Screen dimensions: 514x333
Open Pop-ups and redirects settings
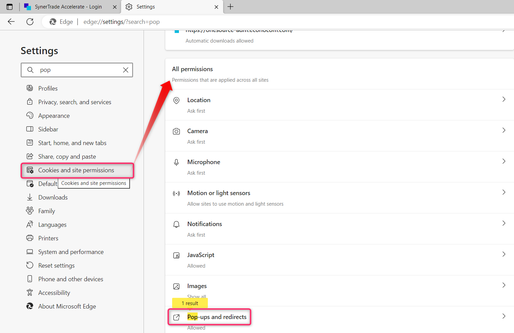click(217, 317)
